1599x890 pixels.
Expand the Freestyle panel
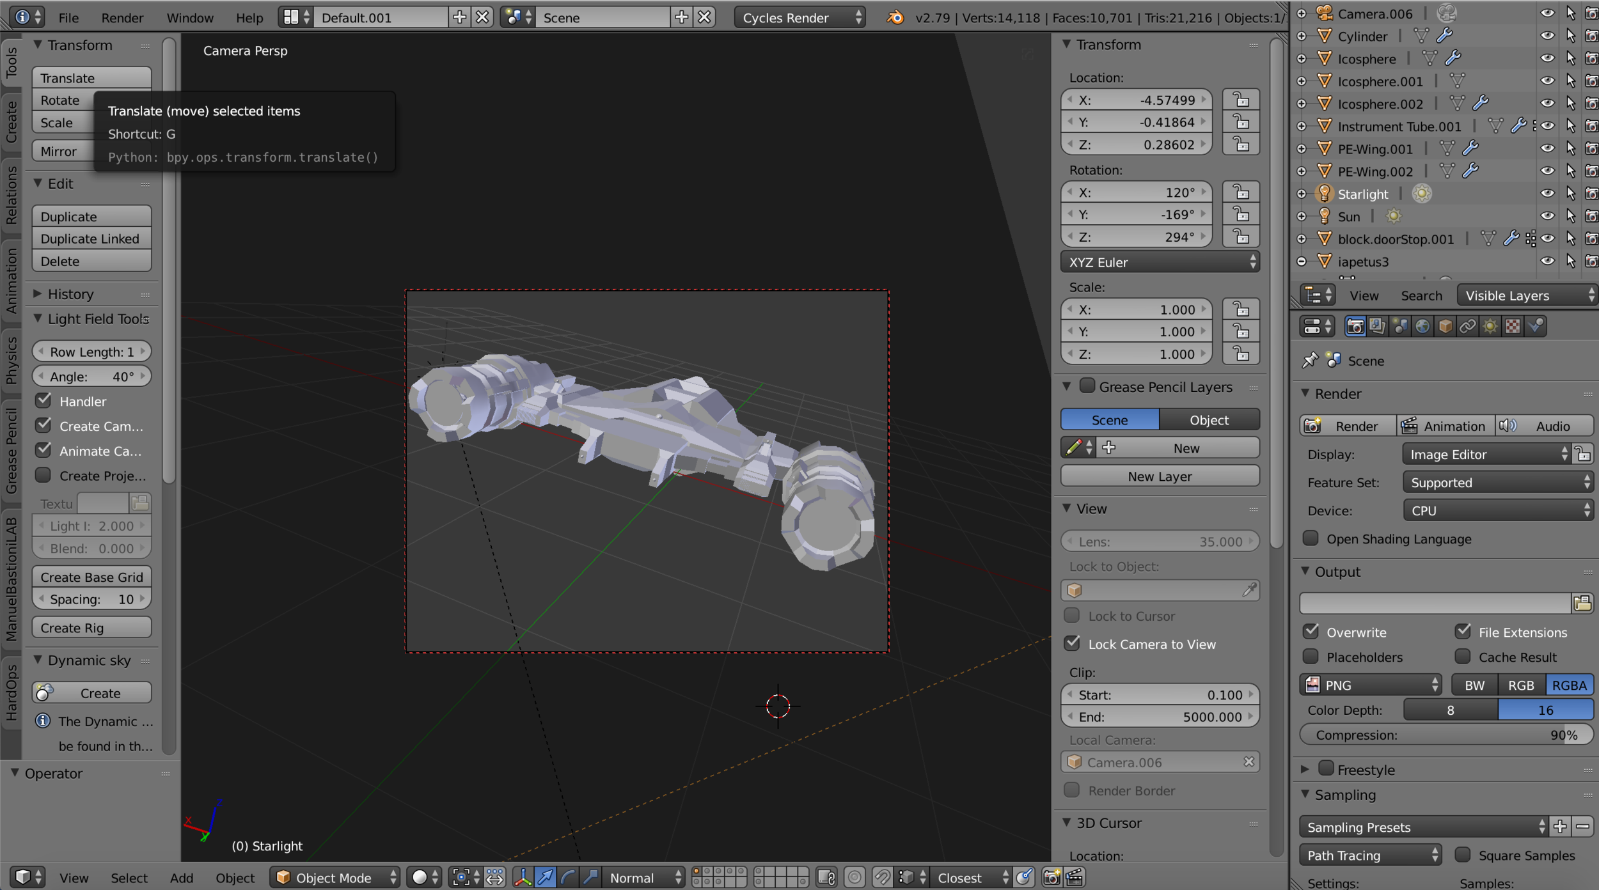pyautogui.click(x=1305, y=769)
